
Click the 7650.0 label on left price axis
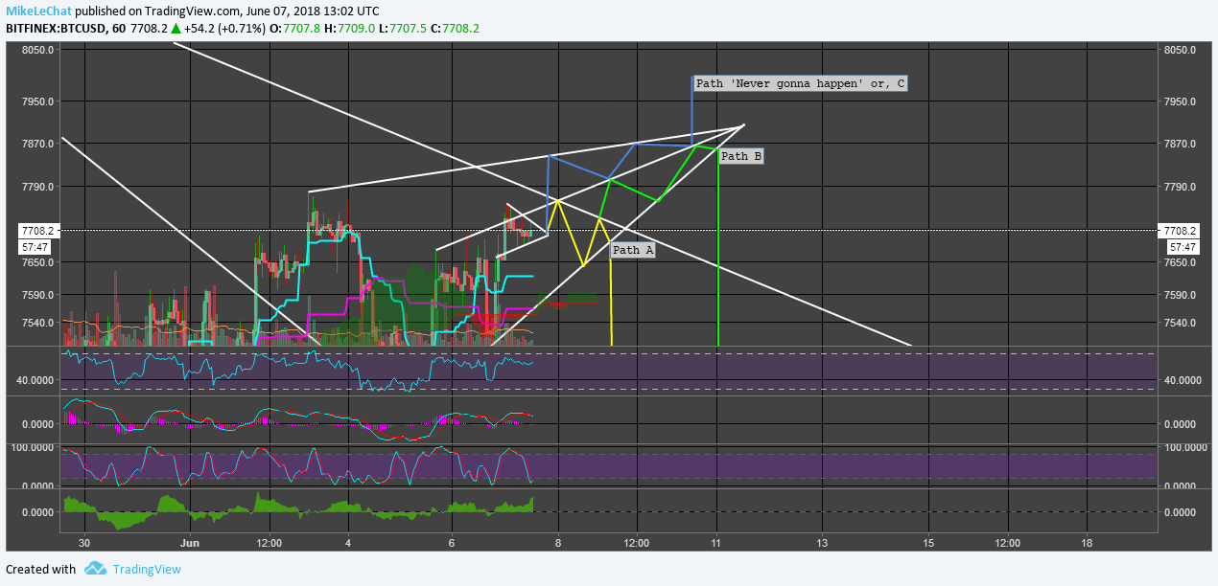[x=39, y=262]
